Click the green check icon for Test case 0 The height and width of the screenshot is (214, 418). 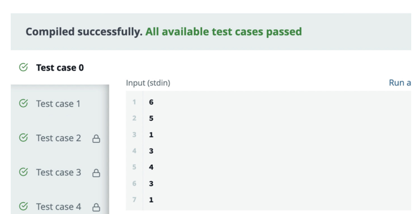pos(23,67)
